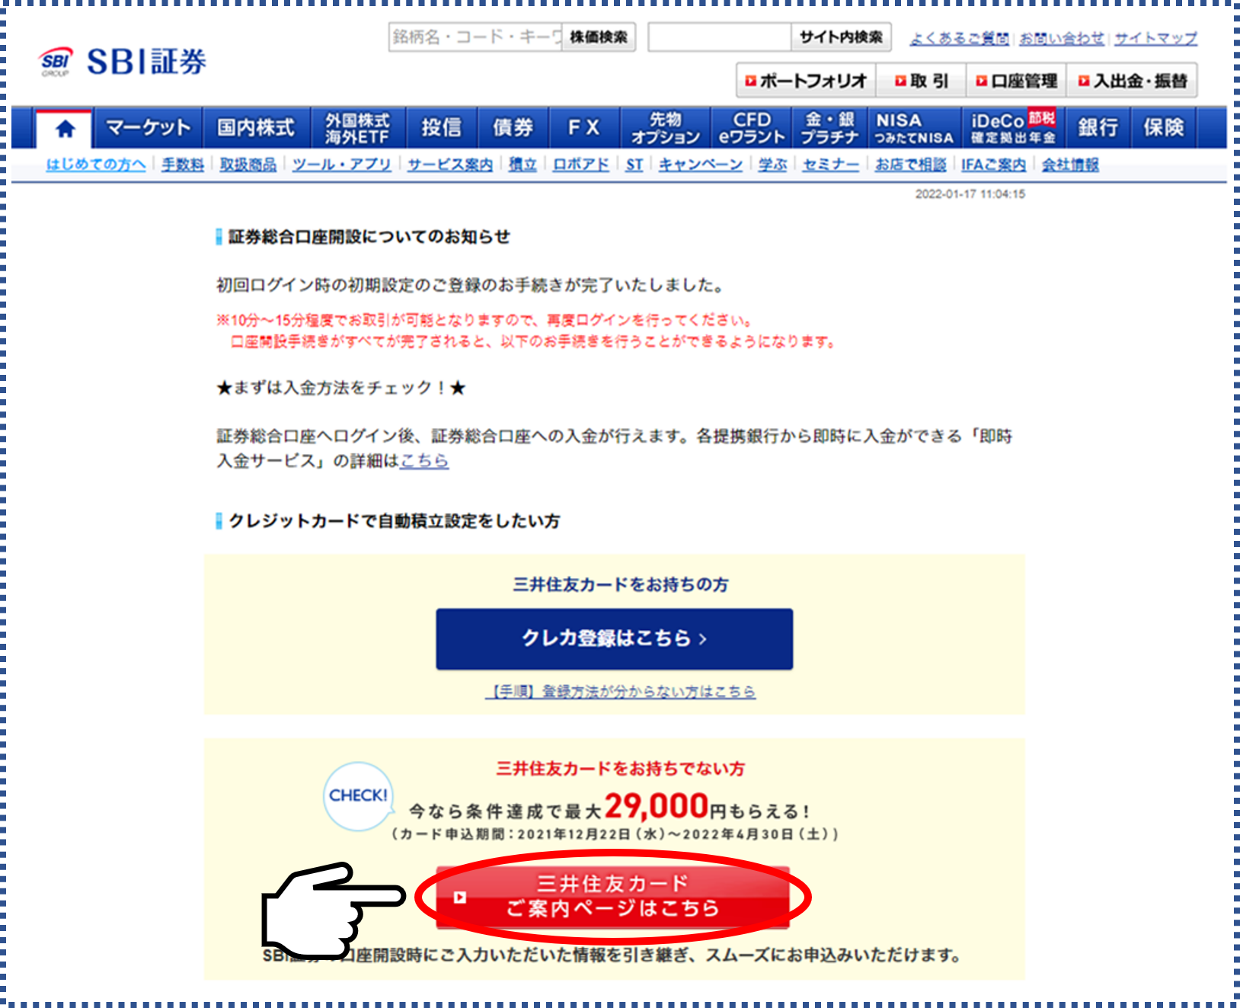Click the 積立 submenu link
1240x1008 pixels.
coord(523,165)
